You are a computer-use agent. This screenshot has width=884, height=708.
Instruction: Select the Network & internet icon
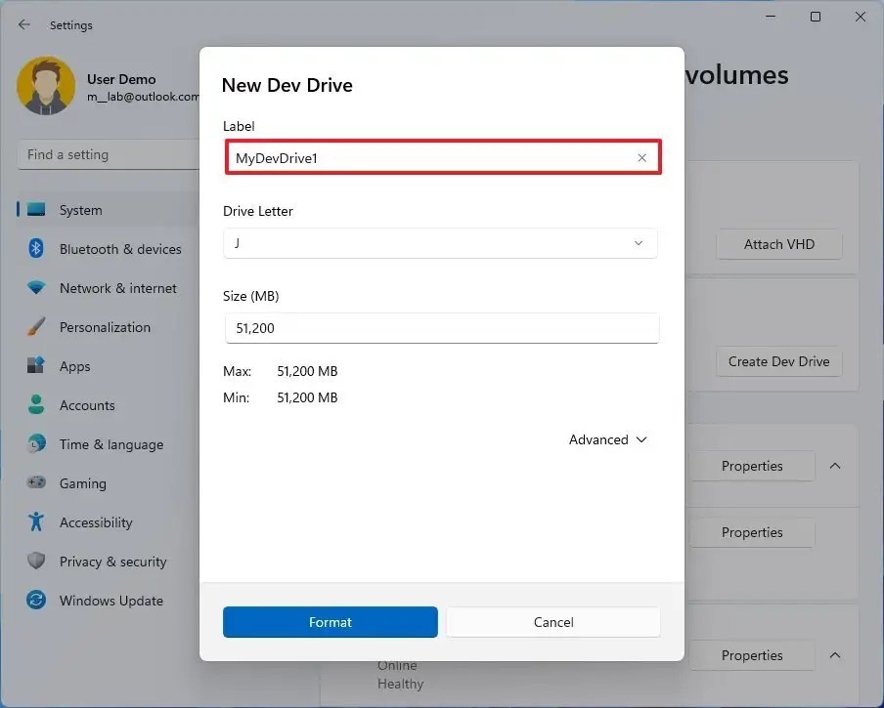34,288
